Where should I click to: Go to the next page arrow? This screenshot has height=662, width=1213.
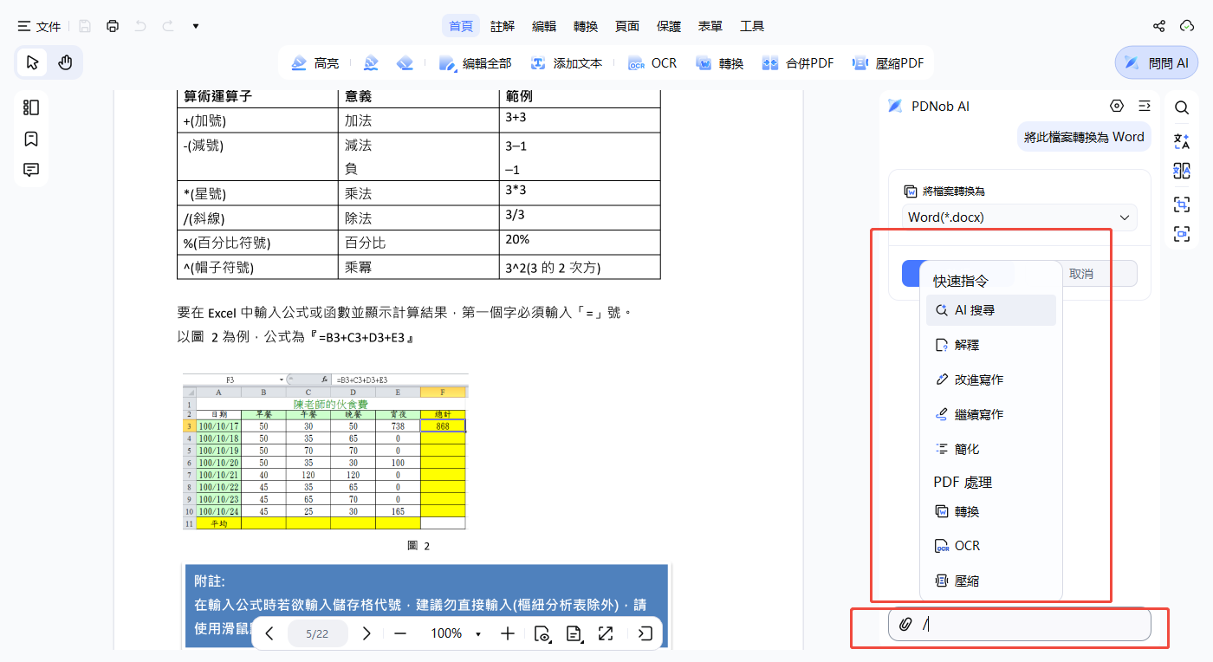366,633
